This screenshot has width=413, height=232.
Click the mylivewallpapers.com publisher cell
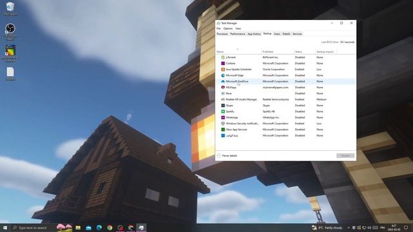(x=276, y=88)
